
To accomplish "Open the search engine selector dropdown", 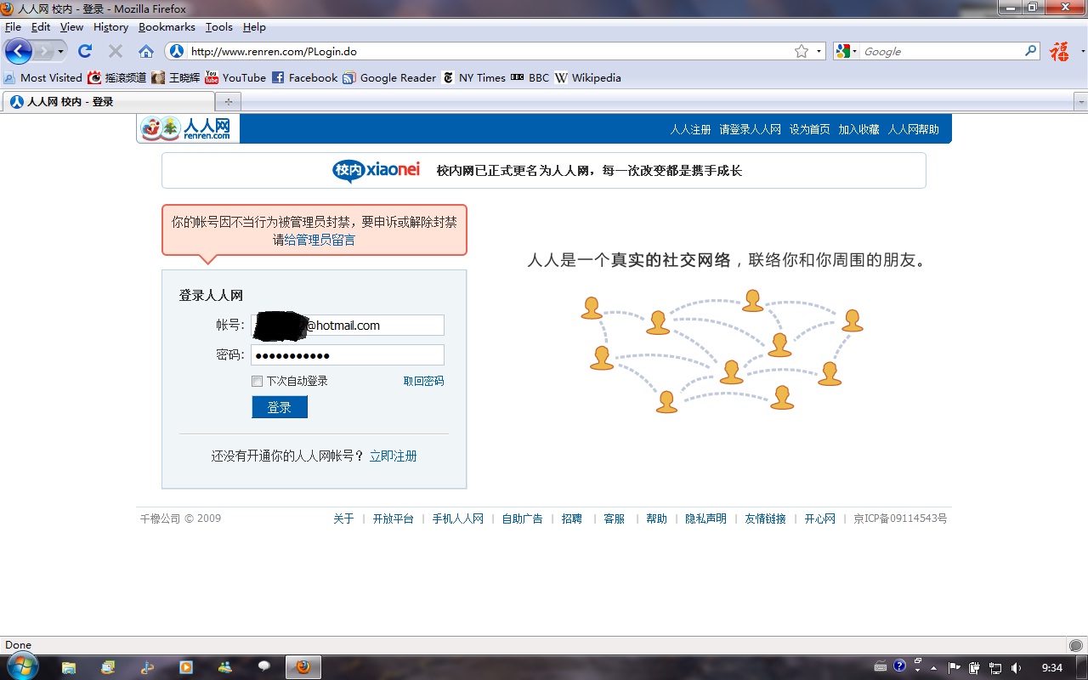I will (855, 51).
